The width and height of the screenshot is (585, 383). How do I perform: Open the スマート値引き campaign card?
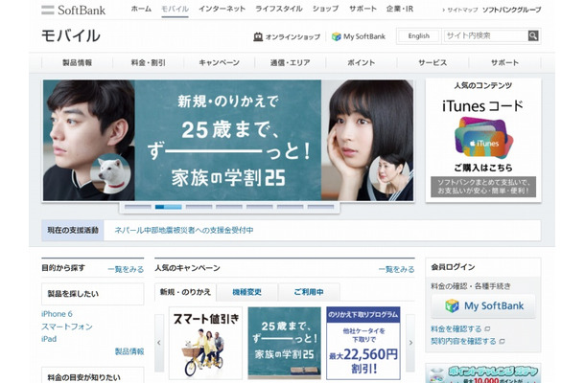pos(205,343)
